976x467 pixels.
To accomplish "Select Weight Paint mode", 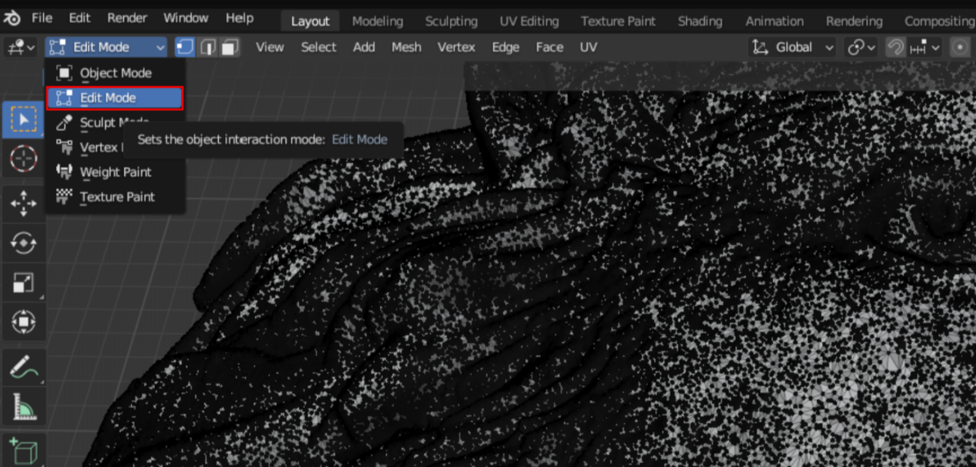I will click(x=115, y=172).
